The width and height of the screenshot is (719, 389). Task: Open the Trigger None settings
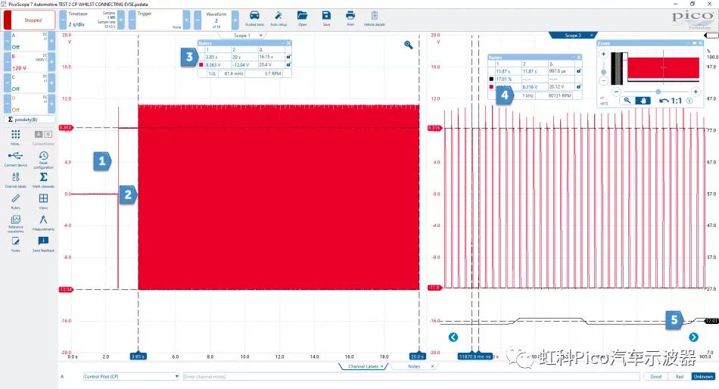159,20
